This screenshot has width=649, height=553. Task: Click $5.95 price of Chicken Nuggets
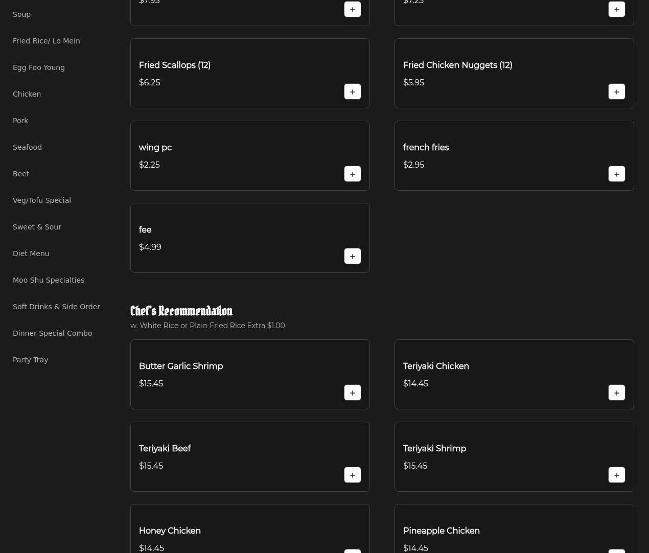coord(413,82)
